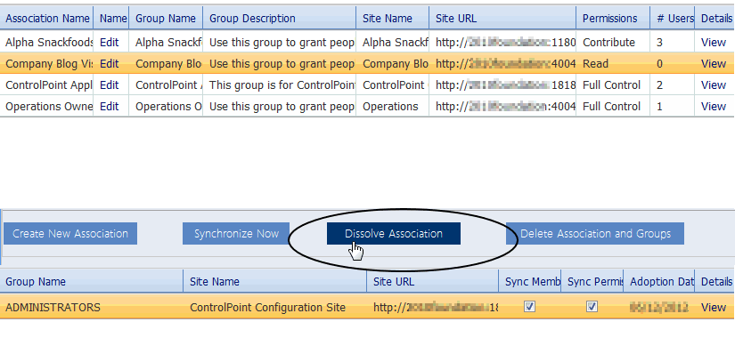This screenshot has height=362, width=735.
Task: Sort lower table by Adoption Date header
Action: pyautogui.click(x=659, y=282)
